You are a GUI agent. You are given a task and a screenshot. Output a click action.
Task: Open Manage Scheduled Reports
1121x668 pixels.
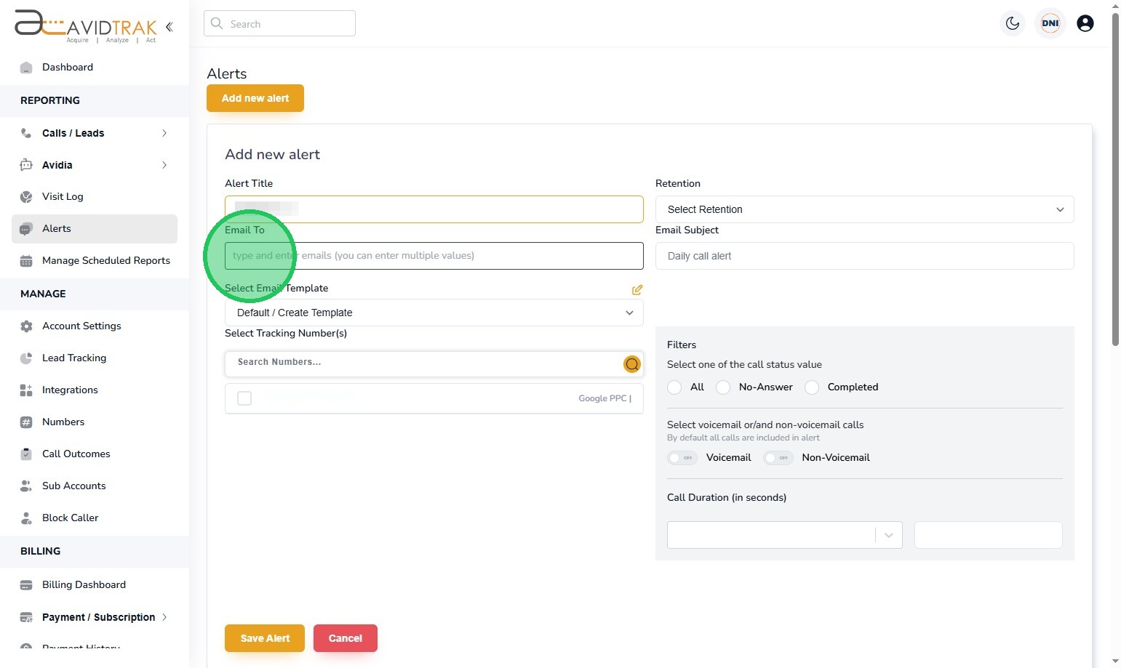pyautogui.click(x=105, y=260)
